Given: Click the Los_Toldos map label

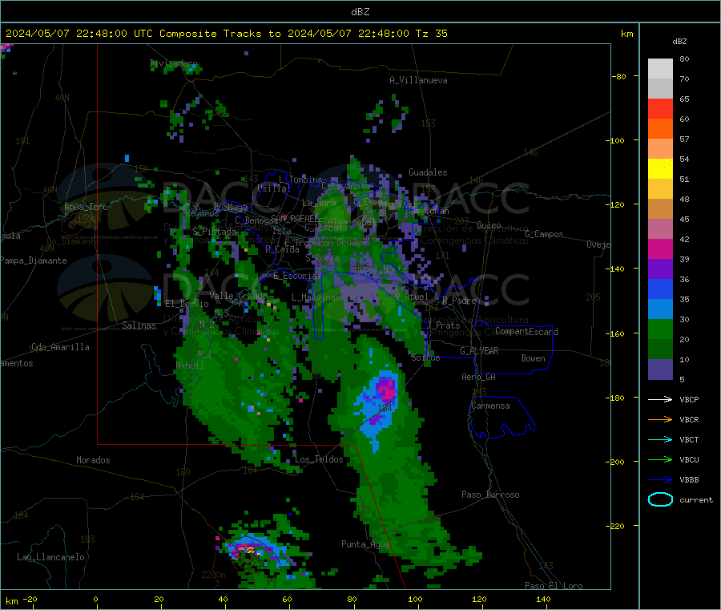Looking at the screenshot, I should (319, 459).
